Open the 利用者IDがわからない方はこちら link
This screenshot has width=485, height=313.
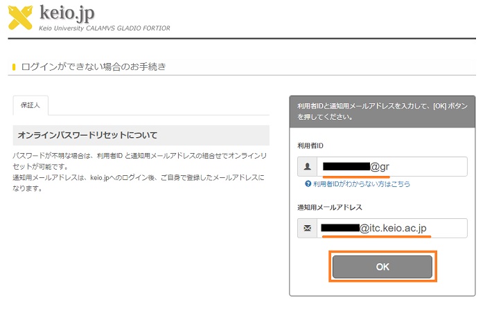(x=361, y=184)
